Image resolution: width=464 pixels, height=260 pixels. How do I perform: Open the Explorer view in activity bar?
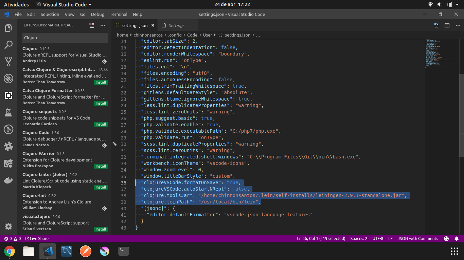tap(8, 28)
